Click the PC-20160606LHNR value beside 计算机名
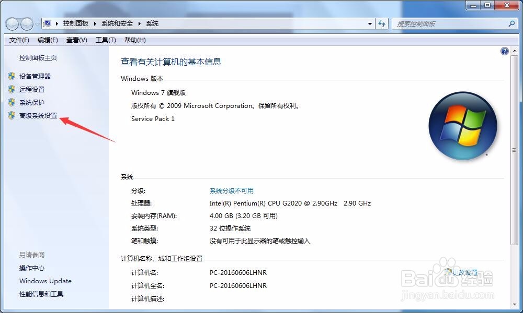 pos(238,273)
